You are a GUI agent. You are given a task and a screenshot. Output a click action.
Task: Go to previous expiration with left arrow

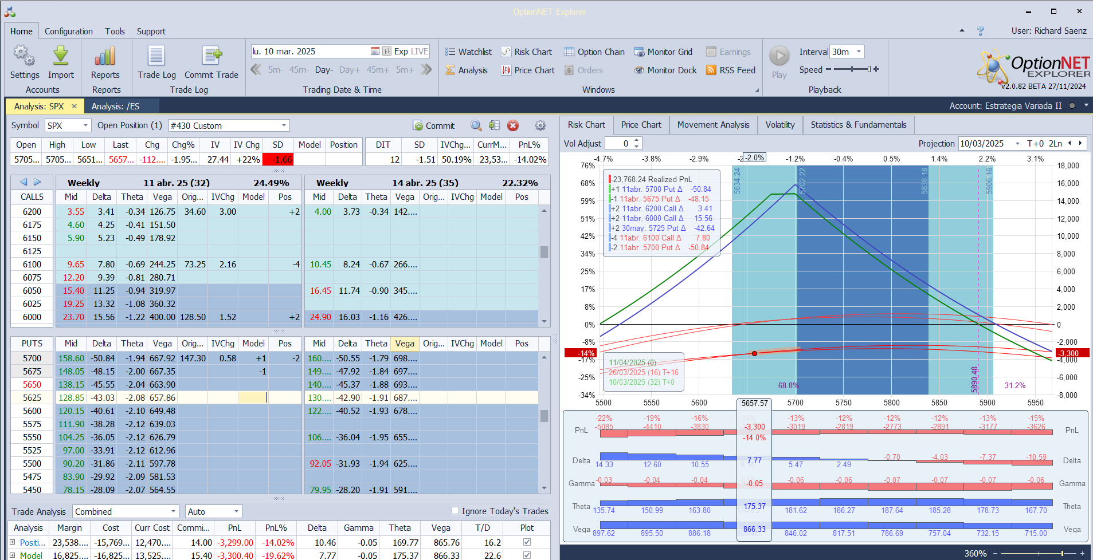(23, 182)
